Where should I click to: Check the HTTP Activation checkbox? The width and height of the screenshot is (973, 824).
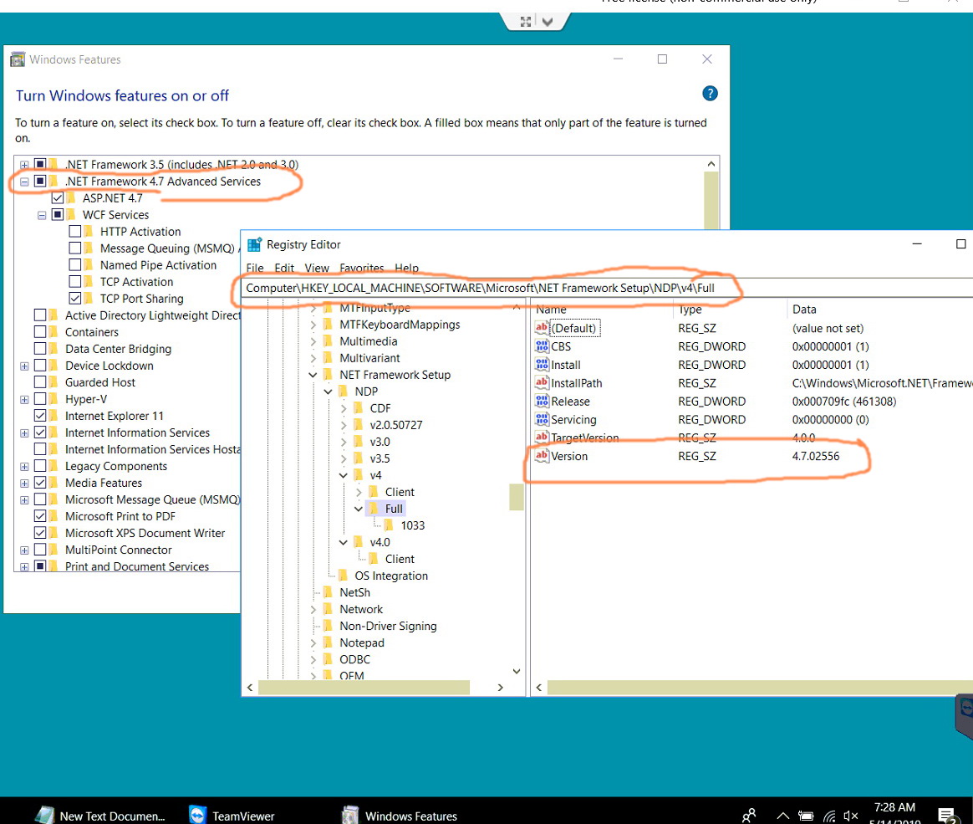[x=75, y=231]
